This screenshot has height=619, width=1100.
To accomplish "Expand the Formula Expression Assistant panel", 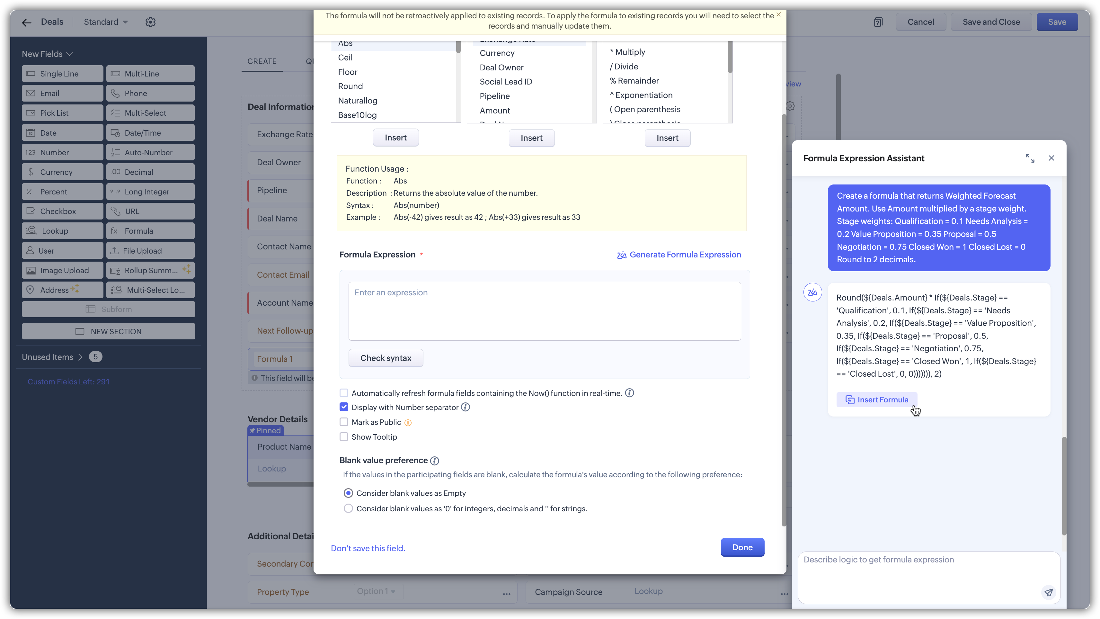I will click(x=1030, y=158).
